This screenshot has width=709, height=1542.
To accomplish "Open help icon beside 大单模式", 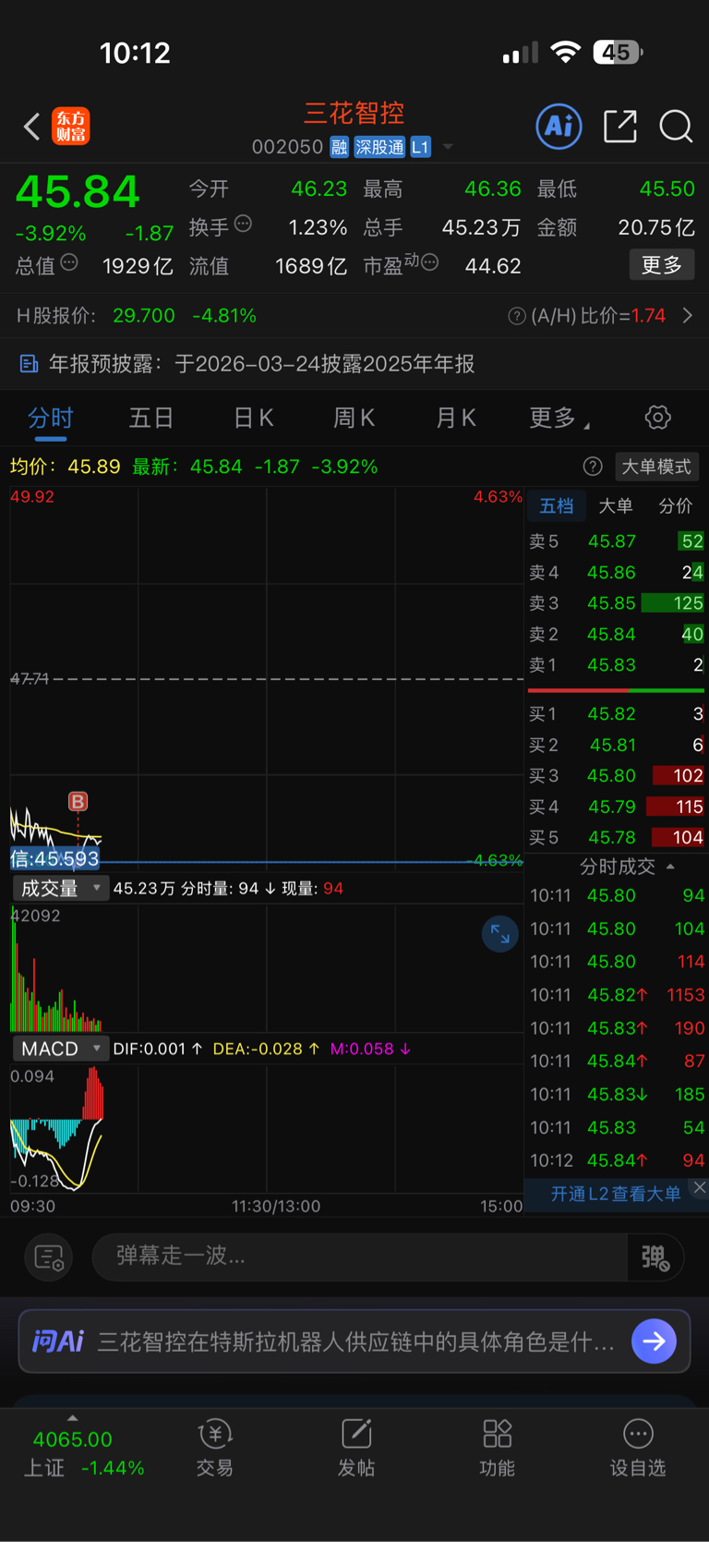I will [x=593, y=467].
